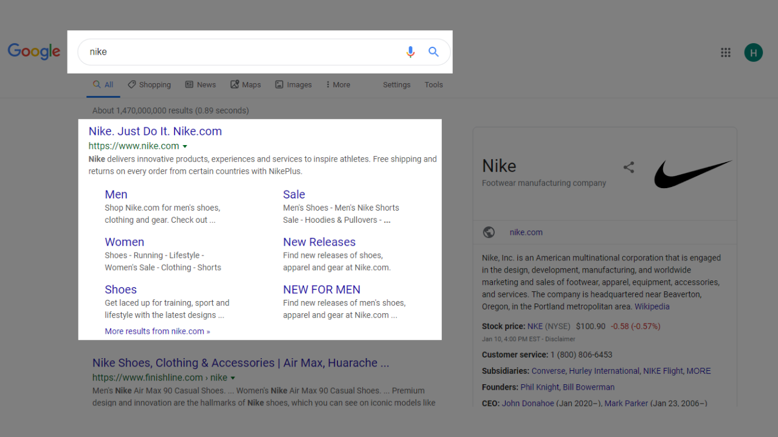Click the magnifying glass search button
Image resolution: width=778 pixels, height=437 pixels.
433,52
